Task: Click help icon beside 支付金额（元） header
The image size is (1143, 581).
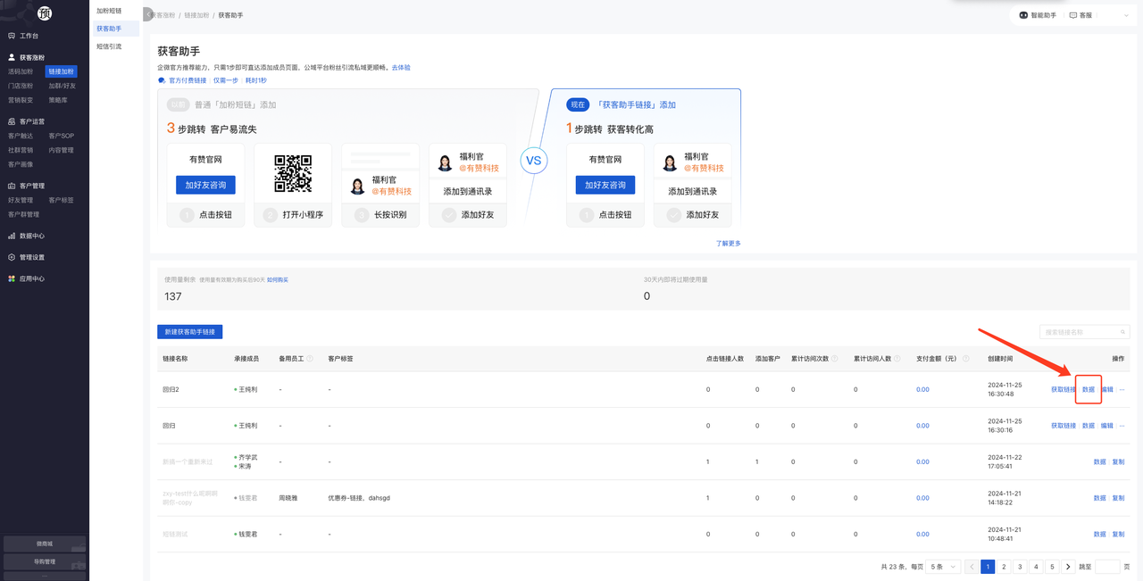Action: click(965, 359)
